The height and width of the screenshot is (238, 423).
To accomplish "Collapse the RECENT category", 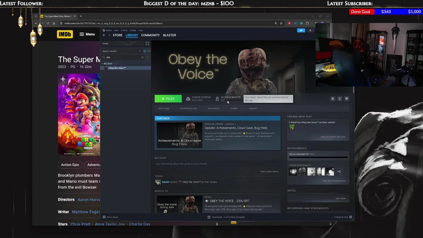I will [108, 63].
